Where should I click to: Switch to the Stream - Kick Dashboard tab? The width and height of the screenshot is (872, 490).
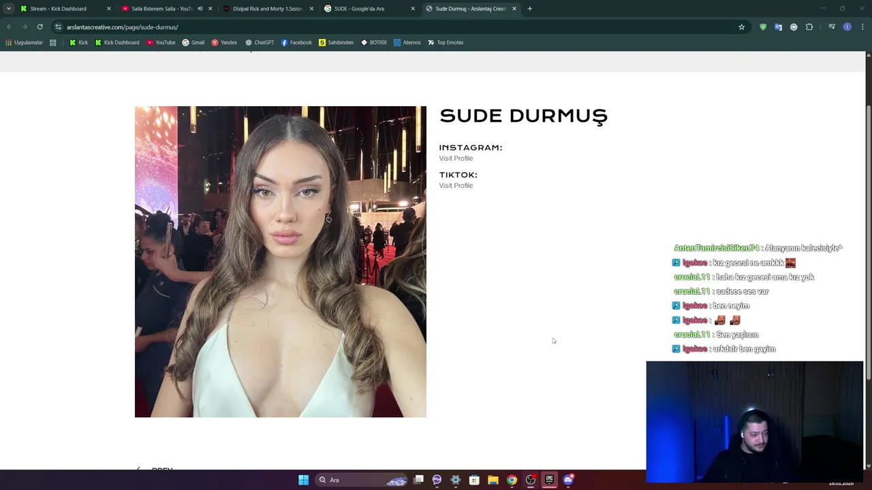[x=58, y=9]
